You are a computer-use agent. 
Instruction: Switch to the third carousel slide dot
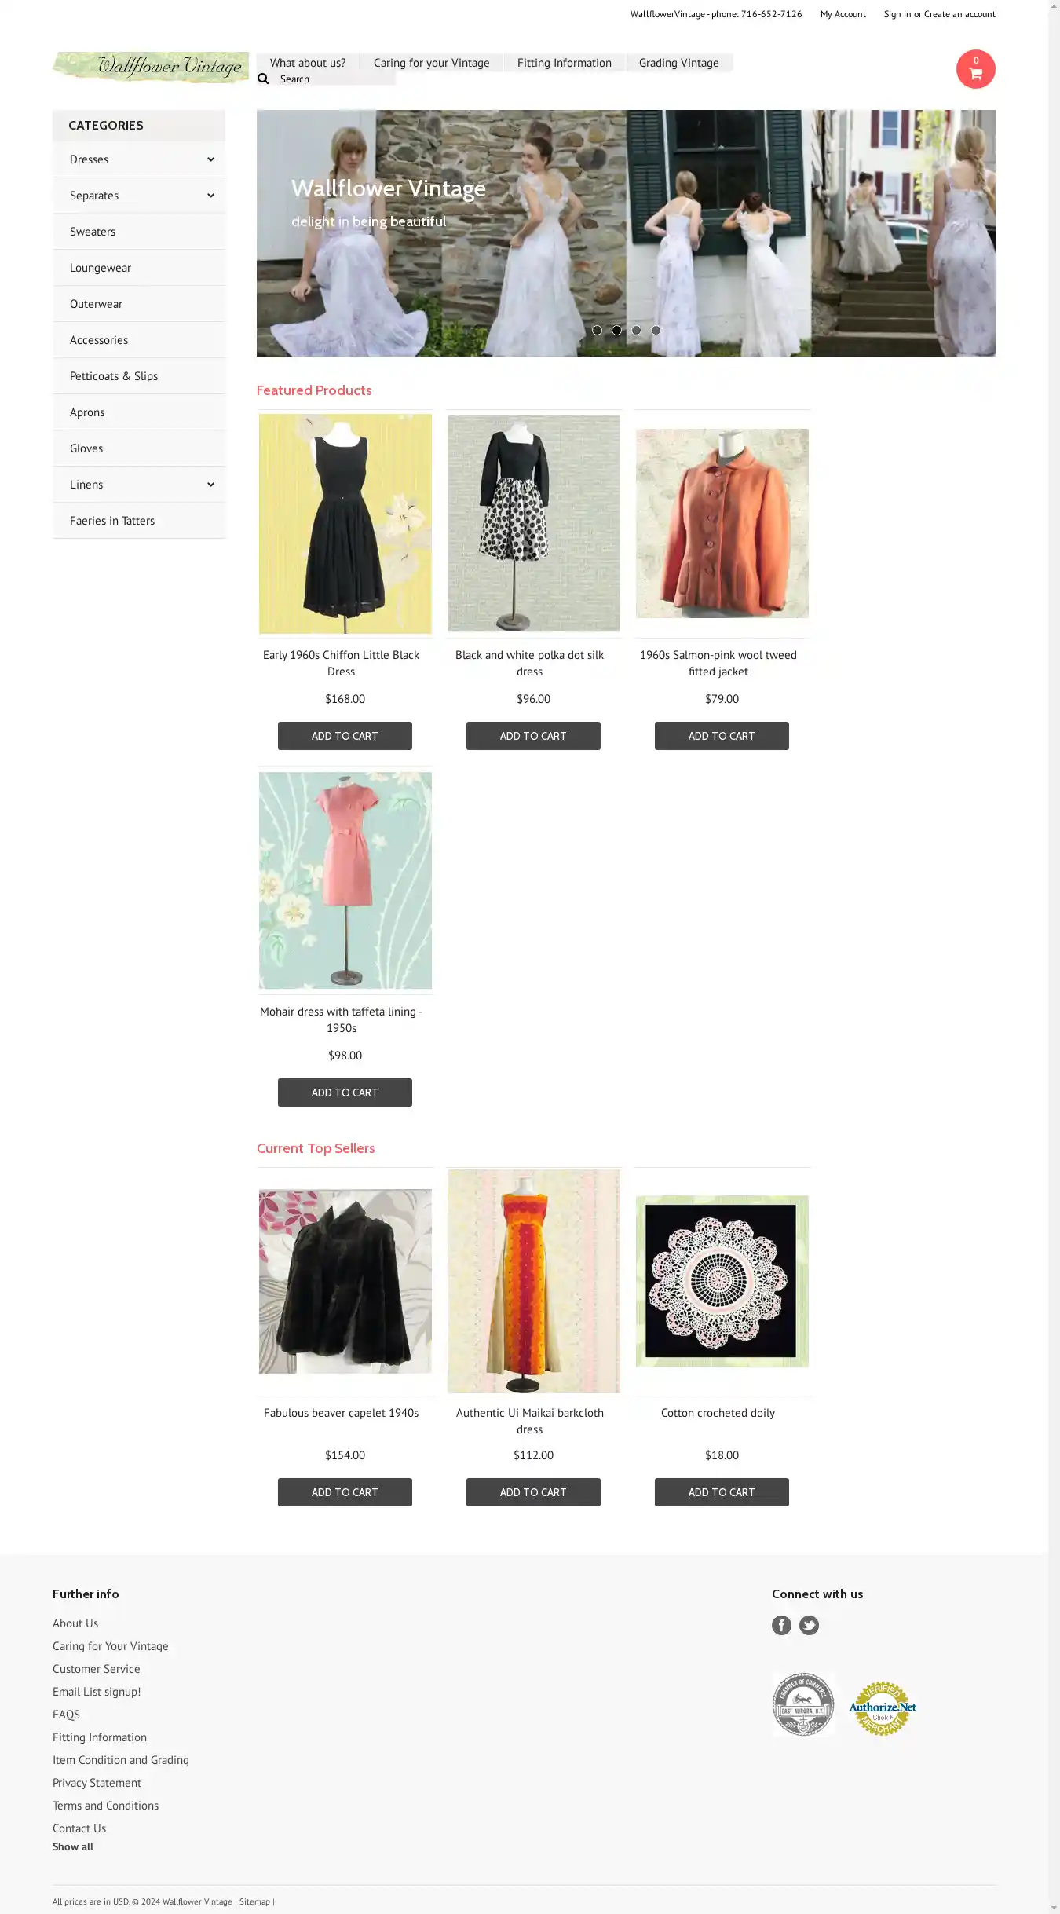(x=636, y=330)
